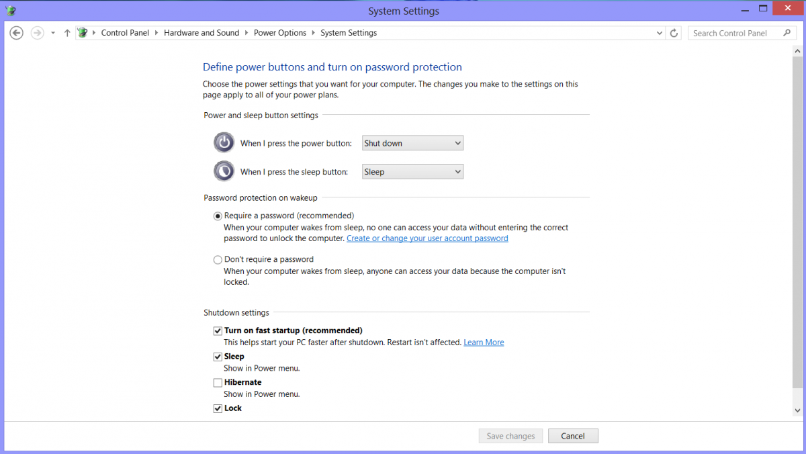Screen dimensions: 806x454
Task: Click the Back navigation arrow
Action: (x=17, y=33)
